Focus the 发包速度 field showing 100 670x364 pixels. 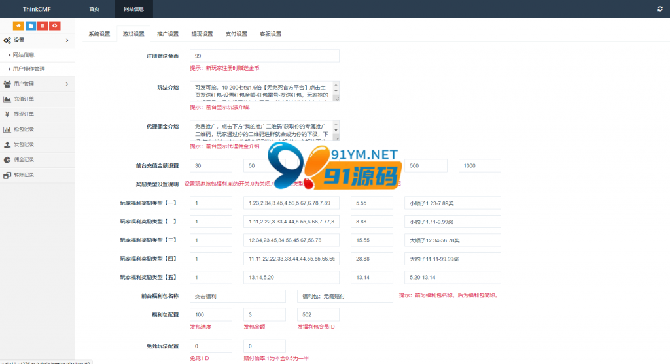point(211,314)
